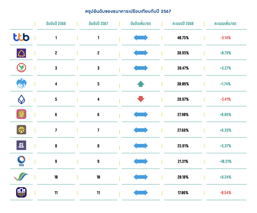Click the +10.31% score change value

pyautogui.click(x=225, y=161)
